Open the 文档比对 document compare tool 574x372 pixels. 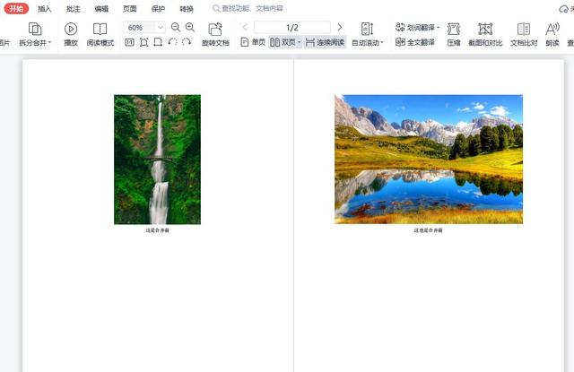524,34
